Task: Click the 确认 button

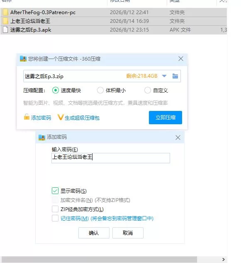Action: [x=94, y=233]
